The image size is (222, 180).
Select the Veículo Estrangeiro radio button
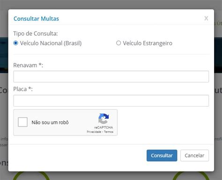point(118,43)
